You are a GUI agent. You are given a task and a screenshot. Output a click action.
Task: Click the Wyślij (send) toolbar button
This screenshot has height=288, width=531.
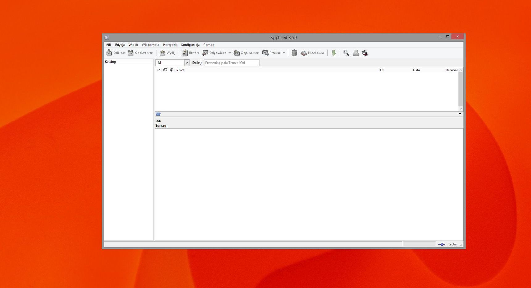167,53
